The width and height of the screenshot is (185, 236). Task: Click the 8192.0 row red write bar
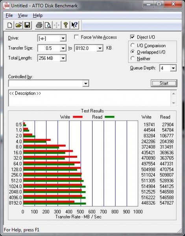[x=49, y=202]
